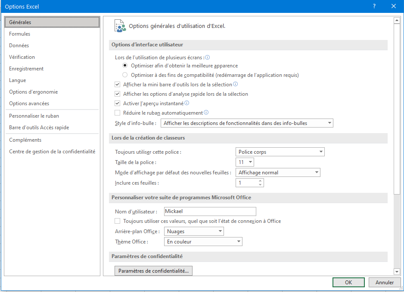Switch to the Données category
The width and height of the screenshot is (404, 292).
(52, 46)
